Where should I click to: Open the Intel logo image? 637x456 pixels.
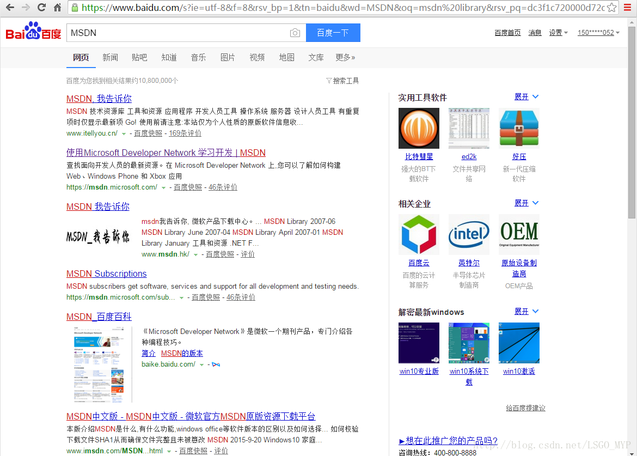469,234
